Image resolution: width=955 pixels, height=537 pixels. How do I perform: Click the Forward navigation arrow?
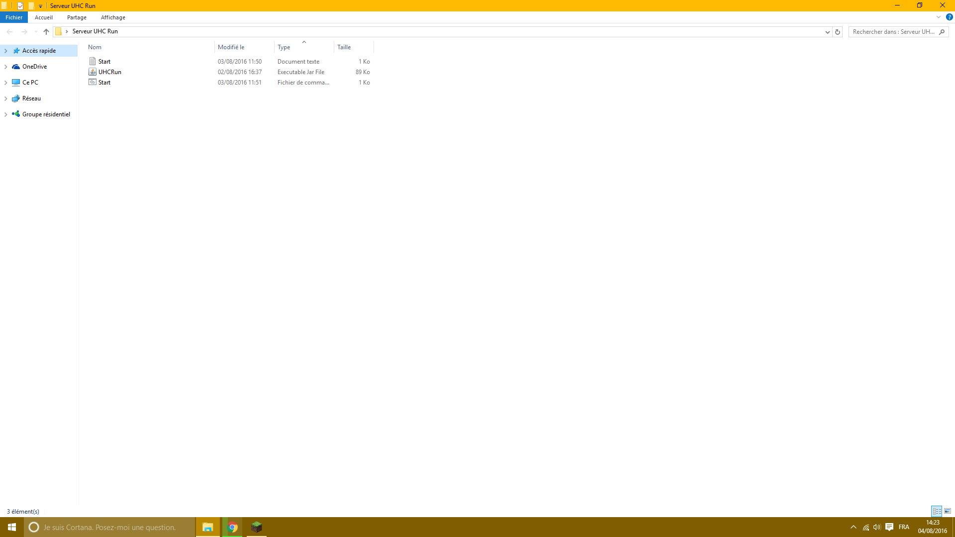[24, 32]
